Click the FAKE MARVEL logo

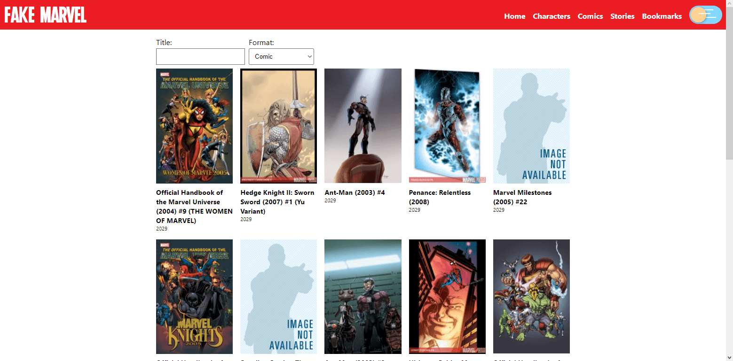point(46,15)
